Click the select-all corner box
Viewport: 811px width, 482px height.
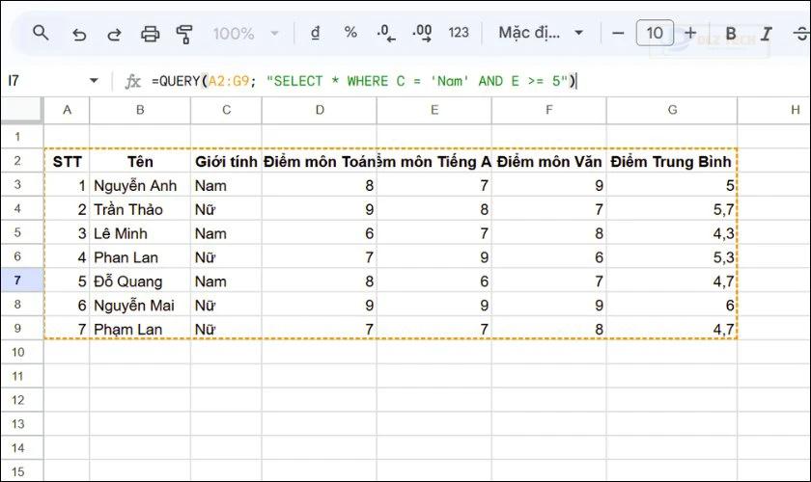coord(21,110)
